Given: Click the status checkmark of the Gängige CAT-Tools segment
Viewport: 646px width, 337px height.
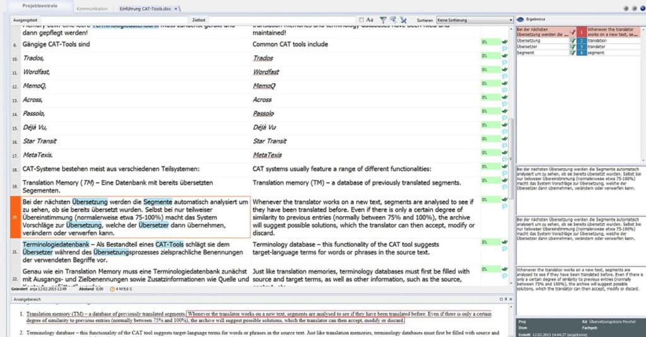Looking at the screenshot, I should (x=505, y=42).
